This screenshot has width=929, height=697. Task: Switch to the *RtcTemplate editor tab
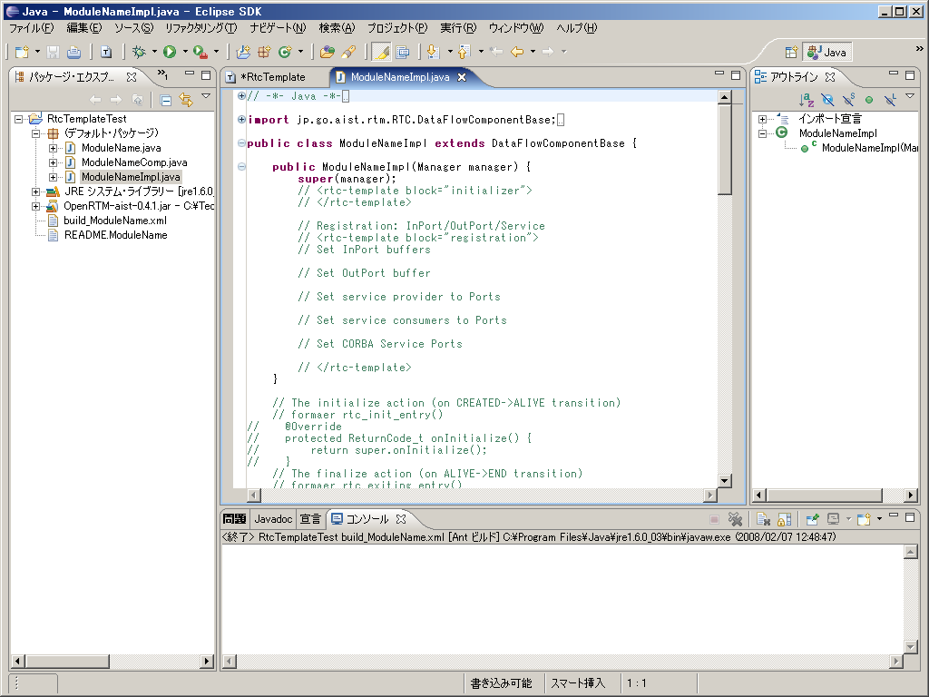272,77
